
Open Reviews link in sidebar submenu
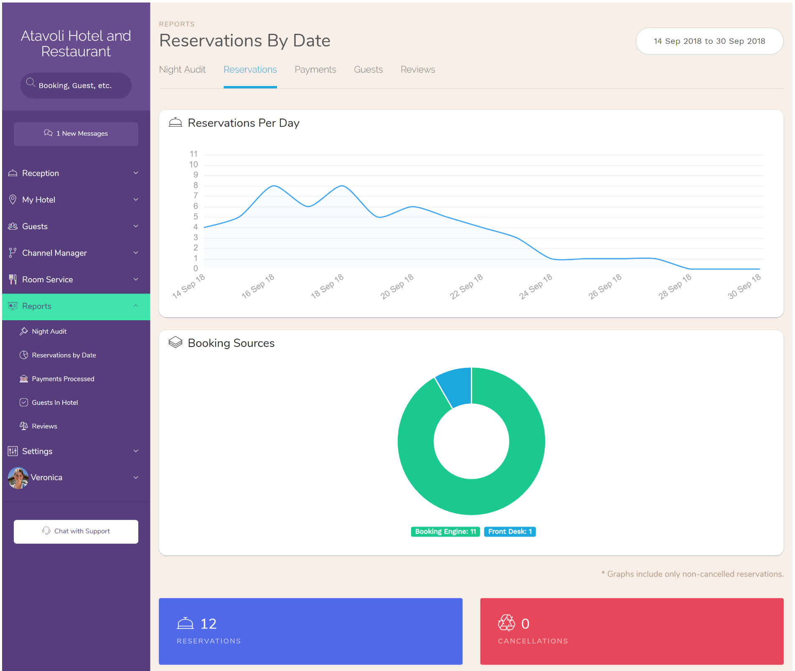click(44, 426)
